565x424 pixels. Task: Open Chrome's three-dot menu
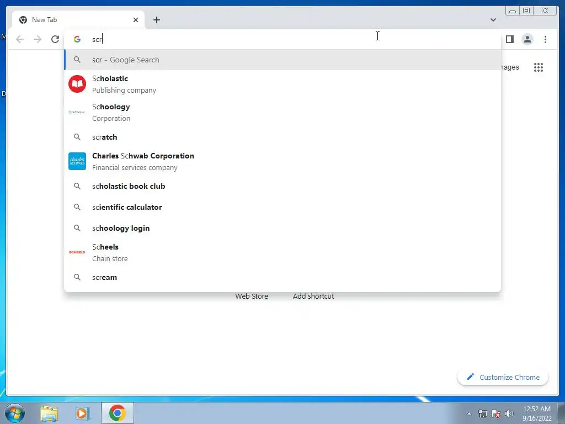coord(545,39)
